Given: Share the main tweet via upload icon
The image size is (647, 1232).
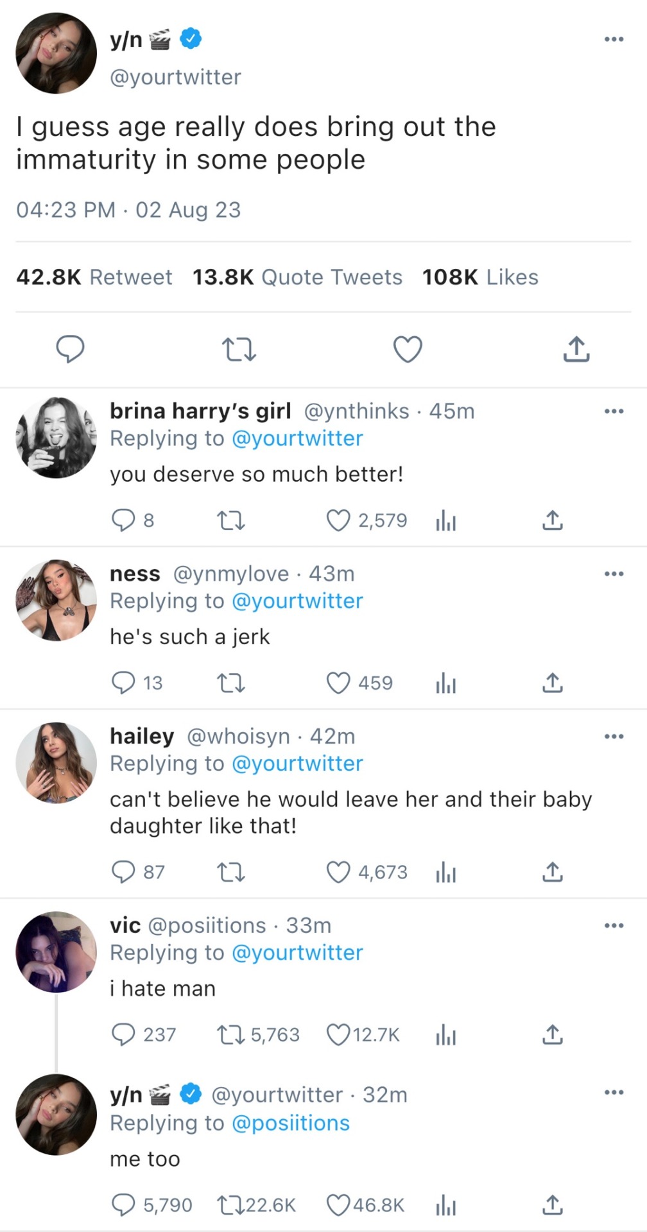Looking at the screenshot, I should tap(576, 350).
